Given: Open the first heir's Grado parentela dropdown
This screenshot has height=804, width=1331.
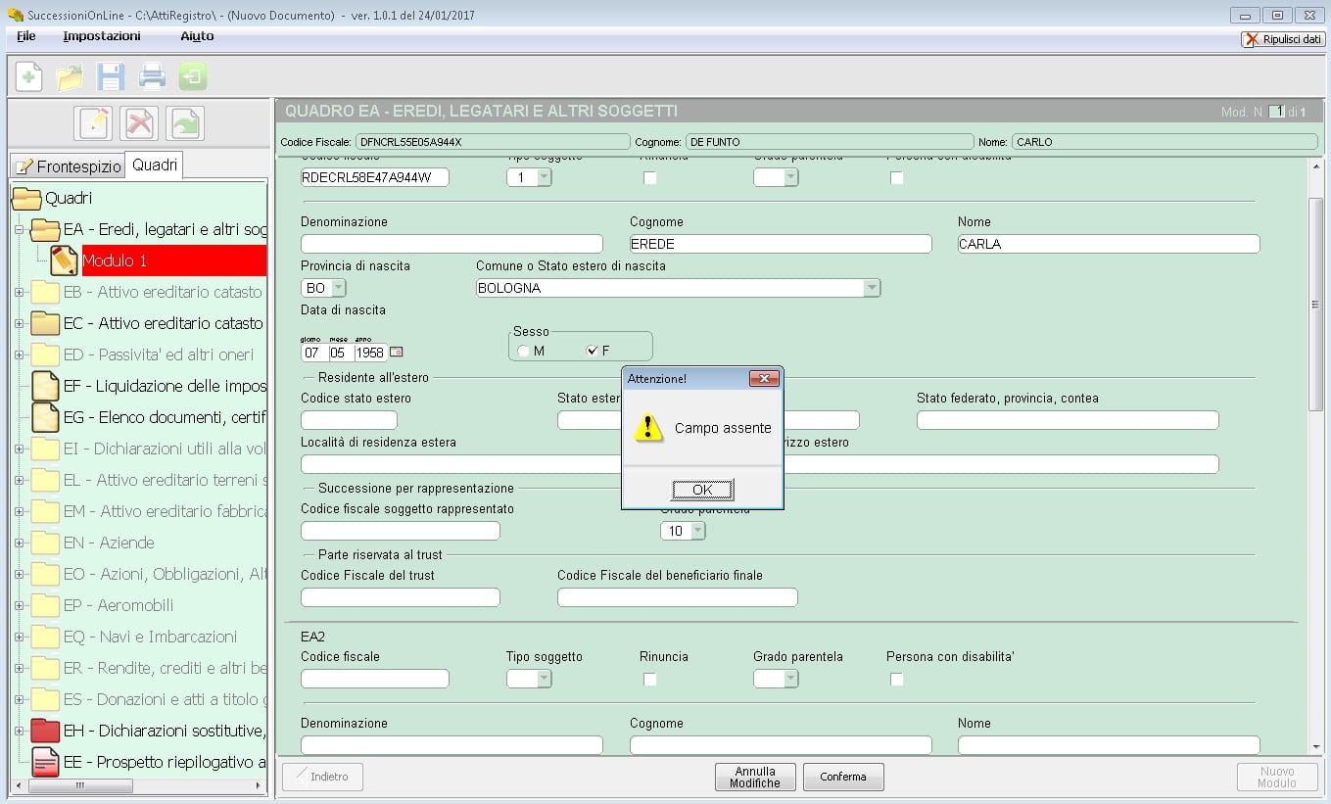Looking at the screenshot, I should pos(790,177).
